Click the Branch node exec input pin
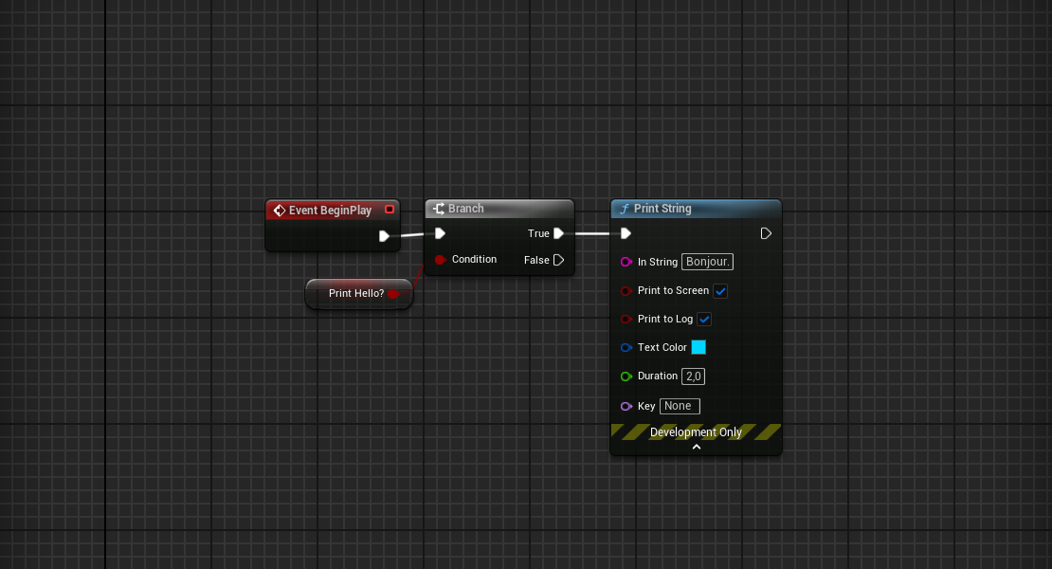The height and width of the screenshot is (569, 1052). [x=440, y=233]
